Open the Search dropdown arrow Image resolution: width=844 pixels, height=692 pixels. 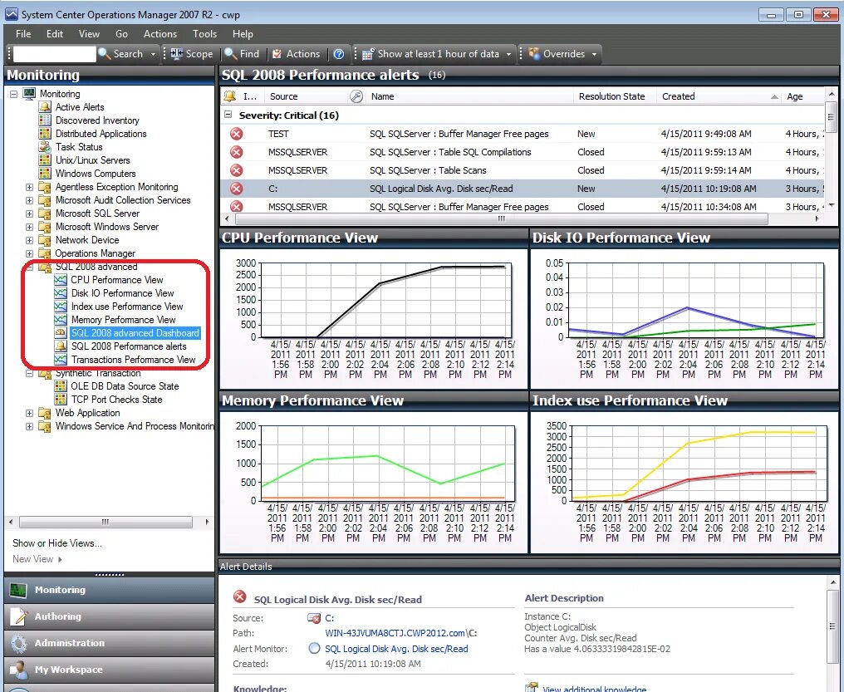click(153, 54)
